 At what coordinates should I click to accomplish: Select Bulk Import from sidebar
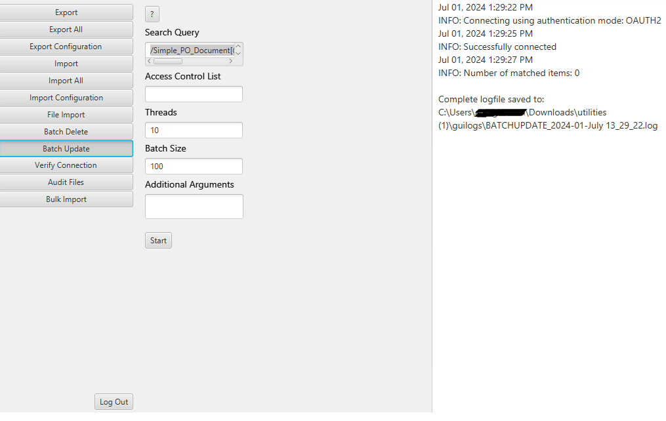click(66, 199)
